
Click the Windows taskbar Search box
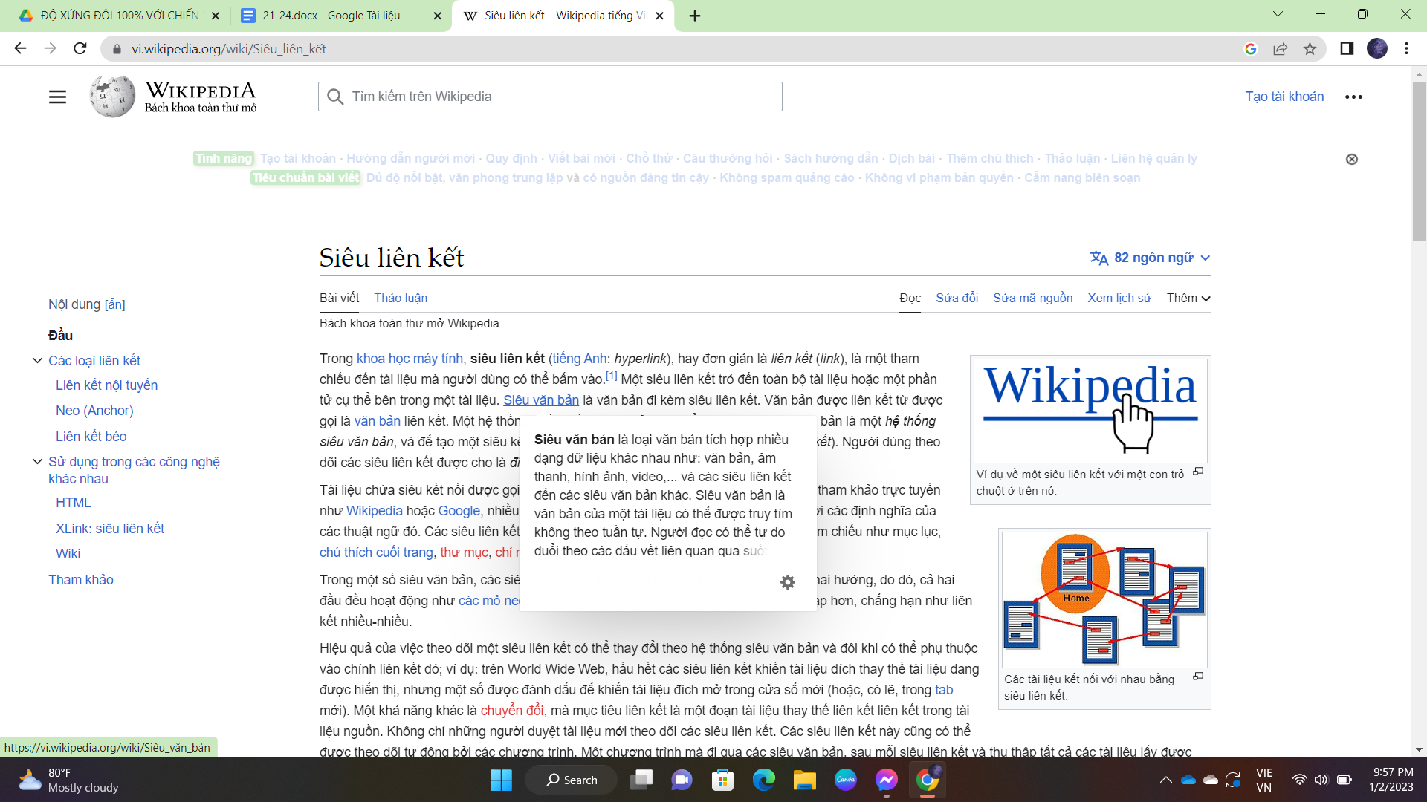coord(571,780)
